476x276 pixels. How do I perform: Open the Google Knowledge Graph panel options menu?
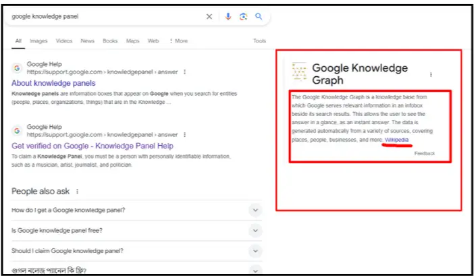[x=431, y=75]
